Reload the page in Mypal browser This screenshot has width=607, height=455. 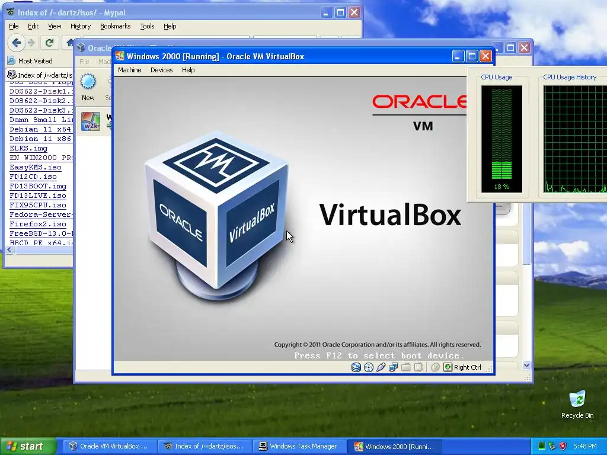coord(49,43)
